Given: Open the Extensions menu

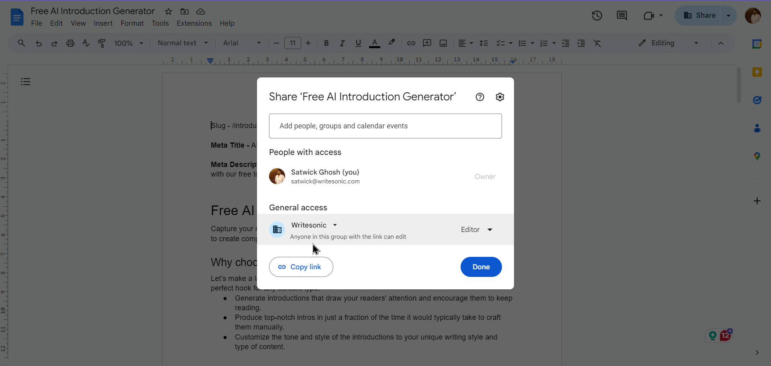Looking at the screenshot, I should [194, 23].
